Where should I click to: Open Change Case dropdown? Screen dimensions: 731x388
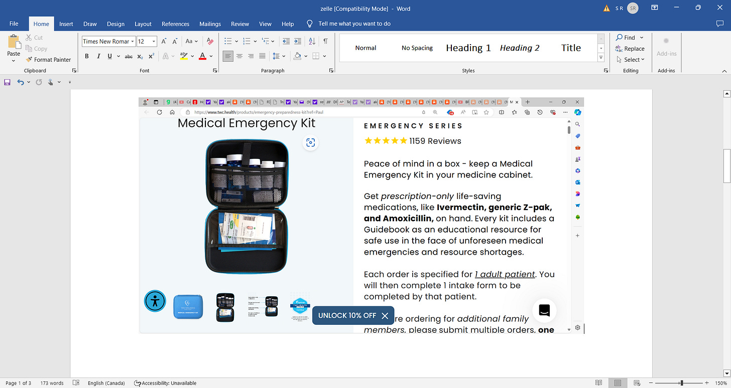click(x=192, y=42)
